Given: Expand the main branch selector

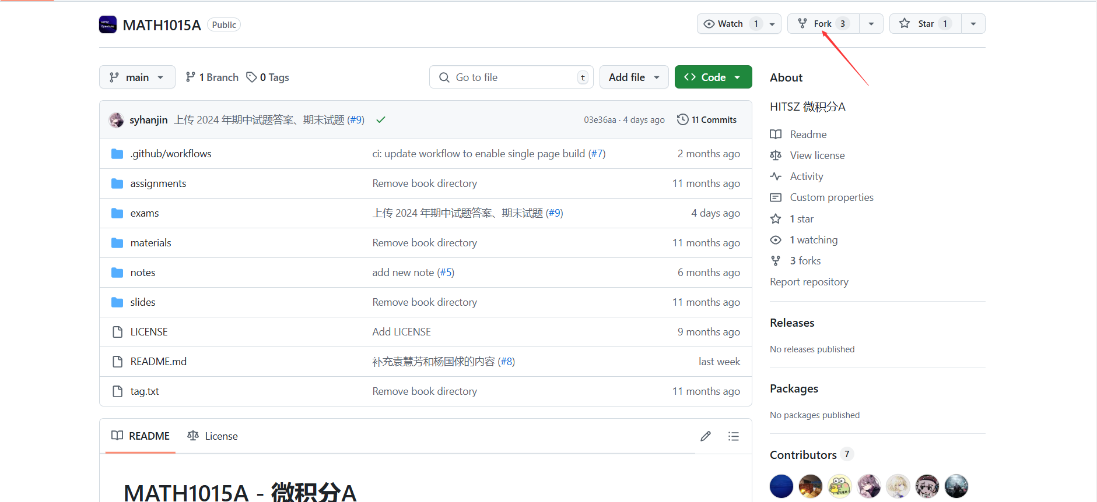Looking at the screenshot, I should pyautogui.click(x=137, y=77).
